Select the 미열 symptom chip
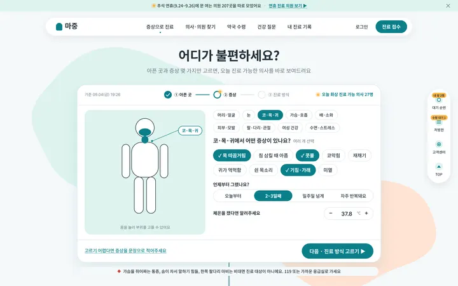 tap(328, 170)
